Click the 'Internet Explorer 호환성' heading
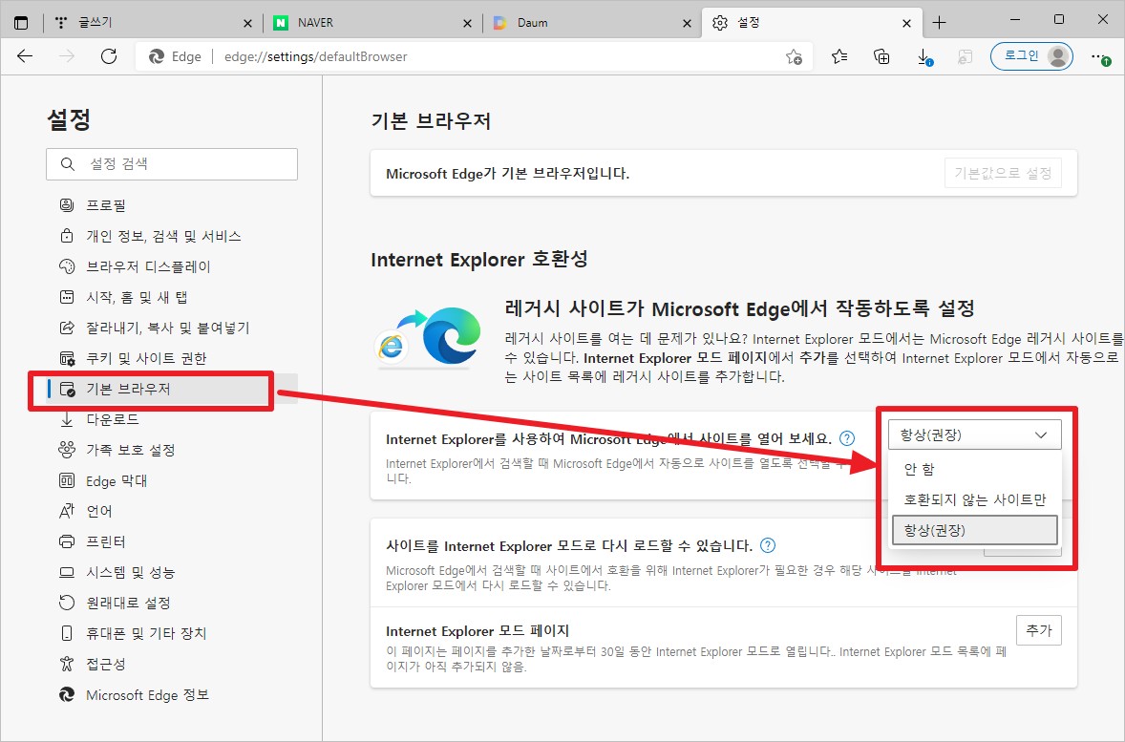 479,259
